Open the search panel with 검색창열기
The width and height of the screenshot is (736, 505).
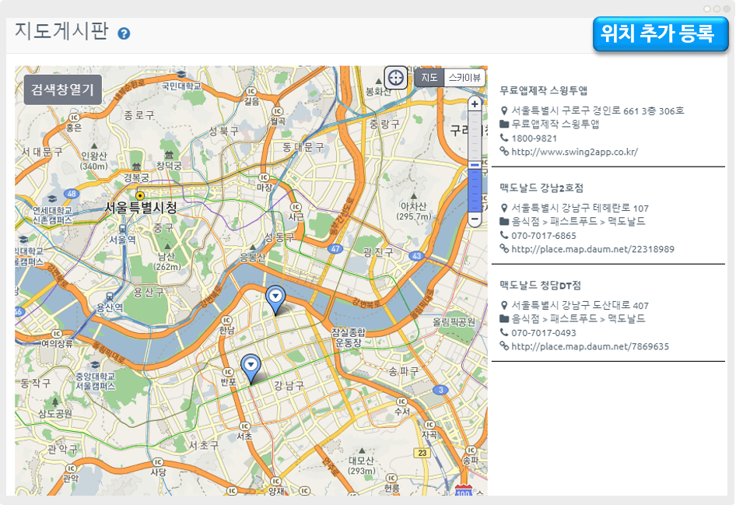(62, 89)
